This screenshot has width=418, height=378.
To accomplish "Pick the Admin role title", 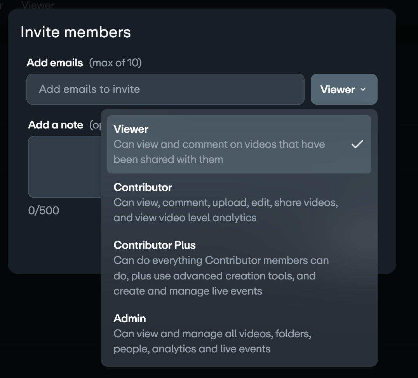I will pyautogui.click(x=129, y=319).
